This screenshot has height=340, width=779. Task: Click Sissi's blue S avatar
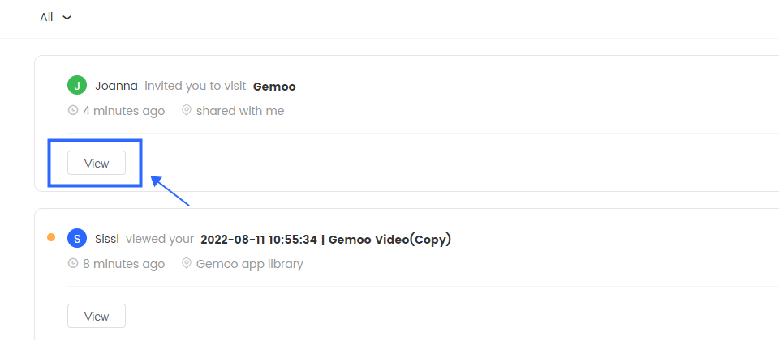pyautogui.click(x=77, y=239)
